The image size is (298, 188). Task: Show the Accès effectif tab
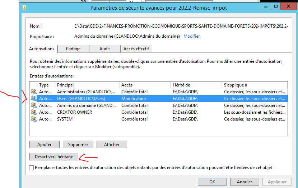click(x=136, y=48)
